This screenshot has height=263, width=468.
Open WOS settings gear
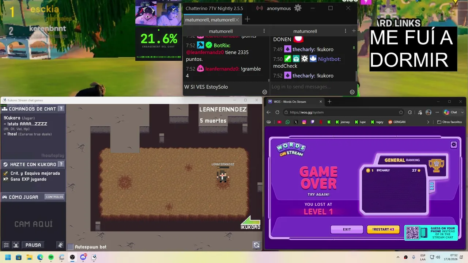(x=454, y=145)
